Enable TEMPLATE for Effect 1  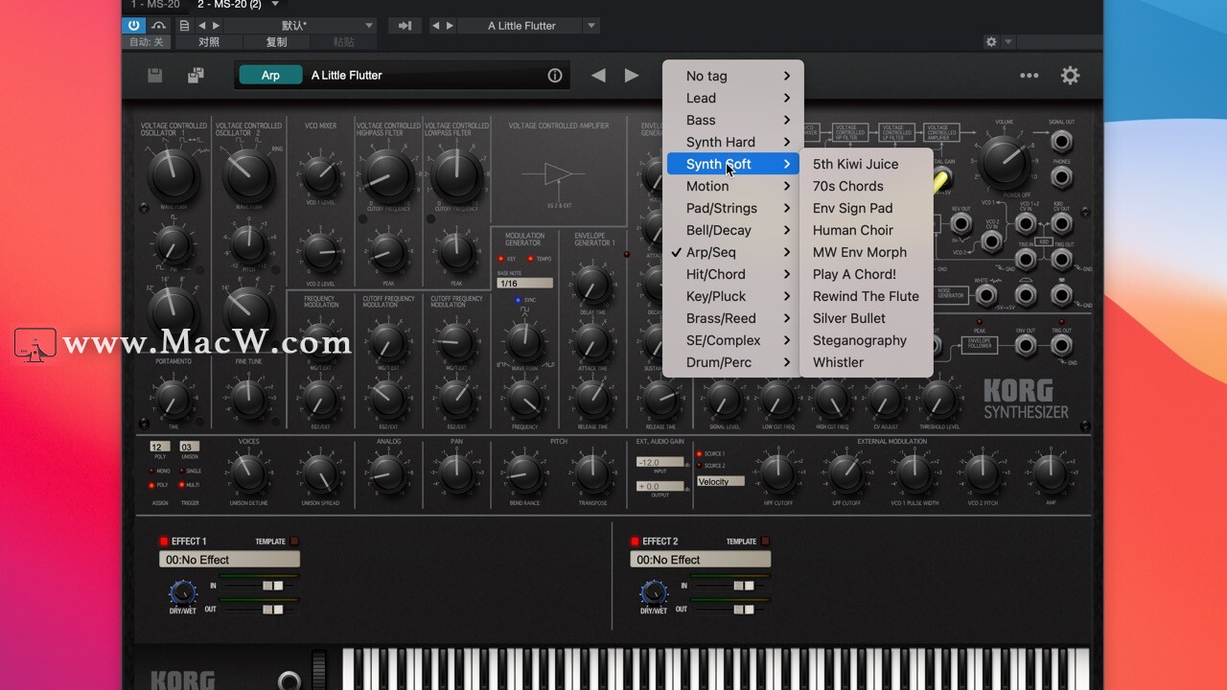pyautogui.click(x=294, y=541)
